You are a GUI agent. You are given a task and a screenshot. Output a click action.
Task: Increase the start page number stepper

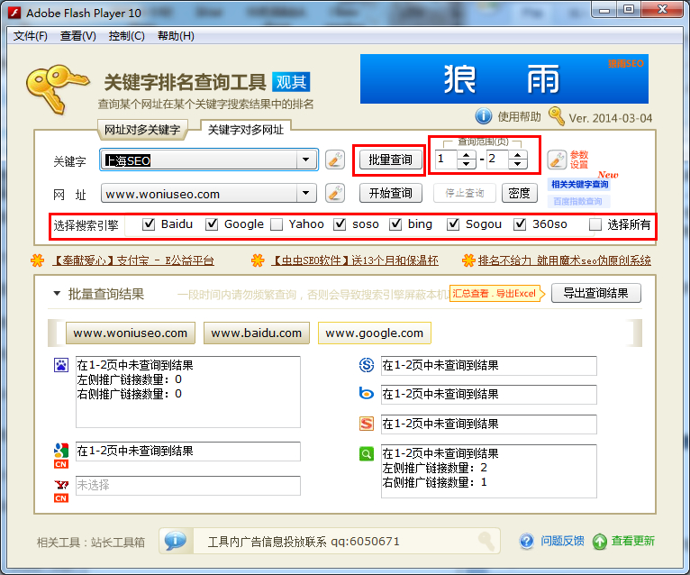[x=466, y=155]
